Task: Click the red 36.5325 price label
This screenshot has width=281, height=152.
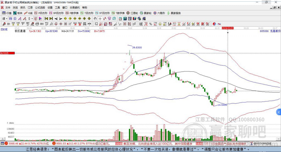Action: click(x=7, y=53)
